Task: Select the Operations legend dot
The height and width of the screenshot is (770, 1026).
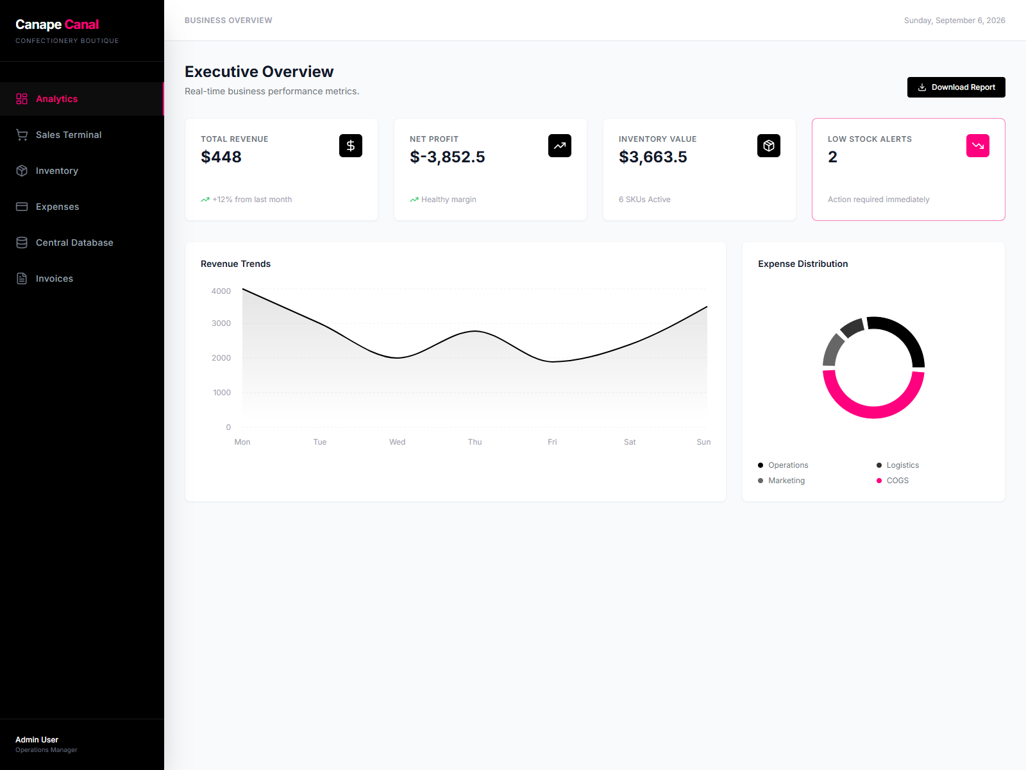Action: coord(761,465)
